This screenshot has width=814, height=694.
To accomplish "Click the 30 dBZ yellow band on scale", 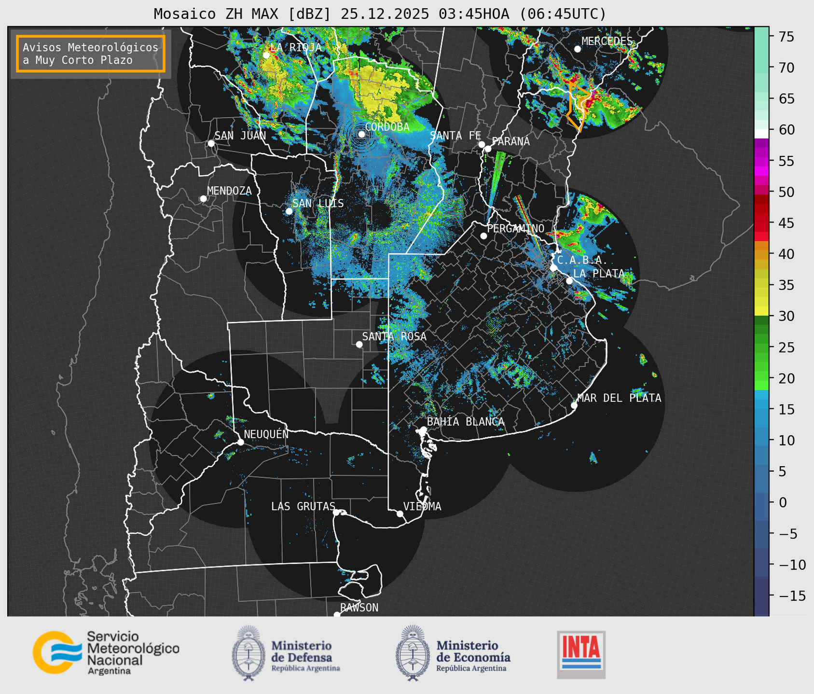I will click(761, 311).
